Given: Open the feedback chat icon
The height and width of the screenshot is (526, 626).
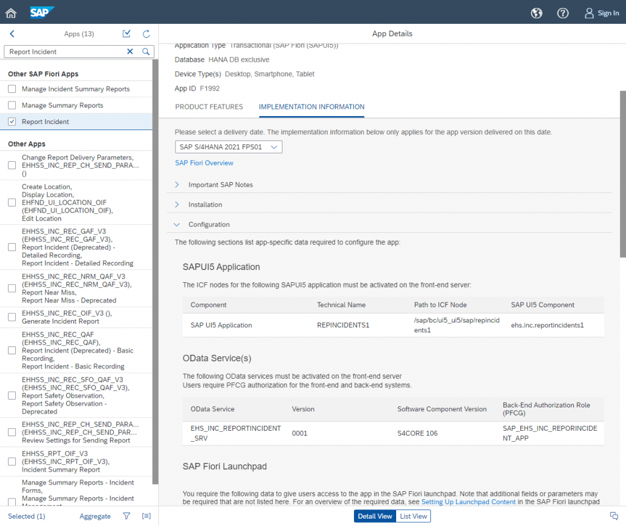Looking at the screenshot, I should (x=614, y=516).
